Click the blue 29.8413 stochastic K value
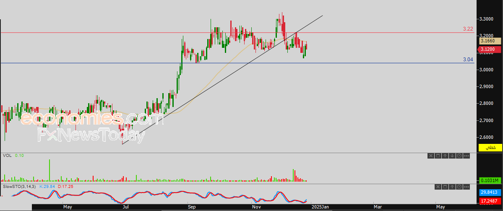 point(490,193)
